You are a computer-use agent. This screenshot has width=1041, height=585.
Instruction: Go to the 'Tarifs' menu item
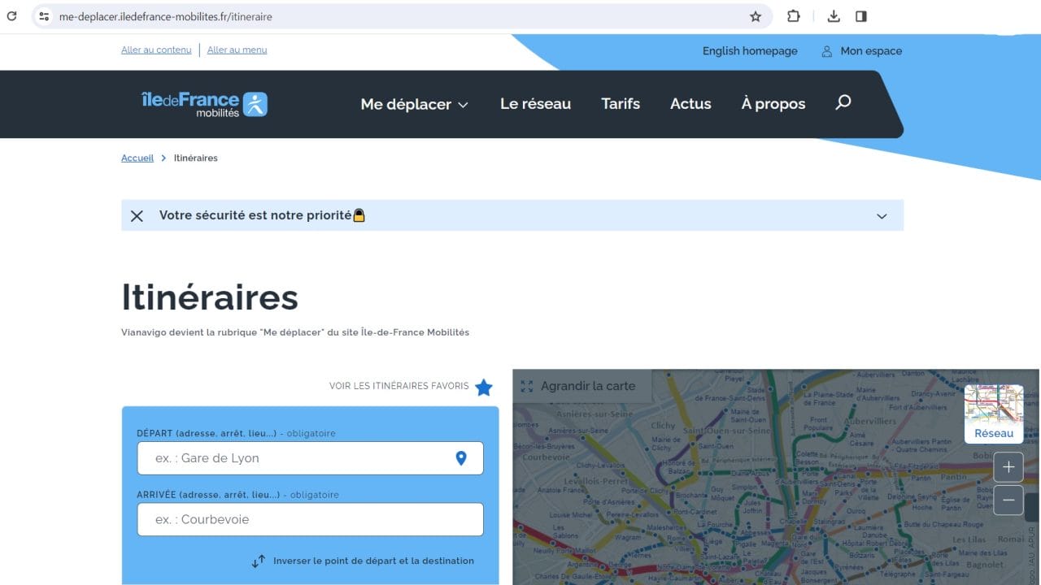pyautogui.click(x=621, y=104)
